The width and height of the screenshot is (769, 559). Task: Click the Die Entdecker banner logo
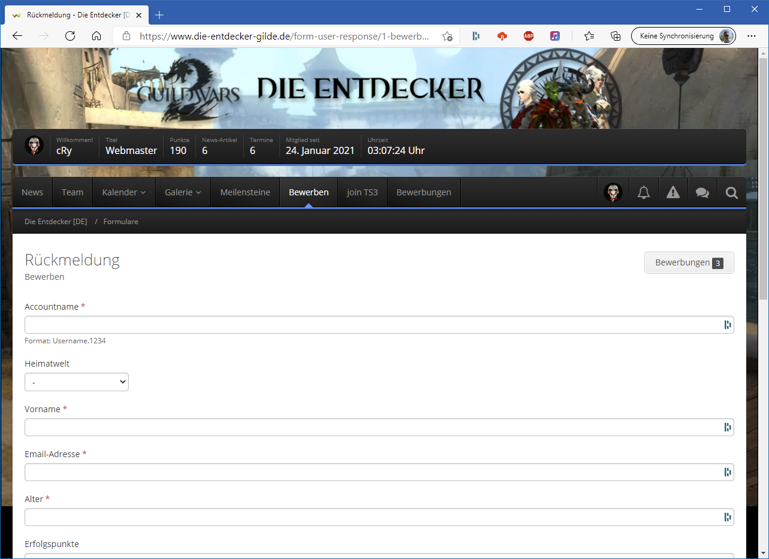(370, 89)
